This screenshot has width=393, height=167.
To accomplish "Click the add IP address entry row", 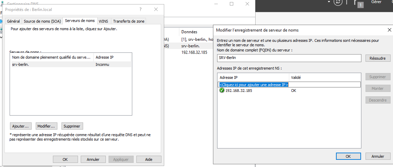I will pyautogui.click(x=254, y=84).
